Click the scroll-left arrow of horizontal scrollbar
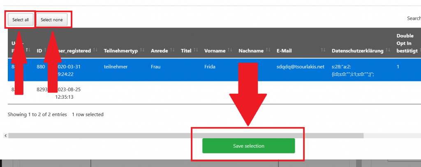 click(5, 135)
